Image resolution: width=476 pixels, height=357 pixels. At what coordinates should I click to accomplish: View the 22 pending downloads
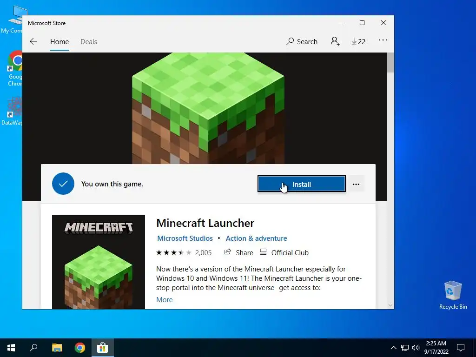click(x=358, y=41)
